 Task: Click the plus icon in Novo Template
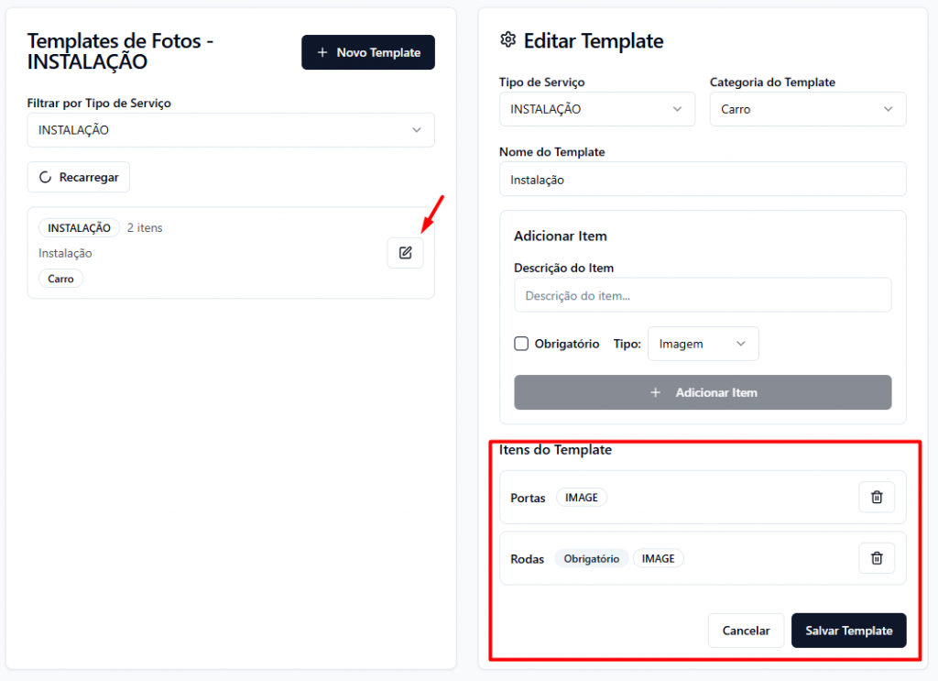(x=322, y=53)
